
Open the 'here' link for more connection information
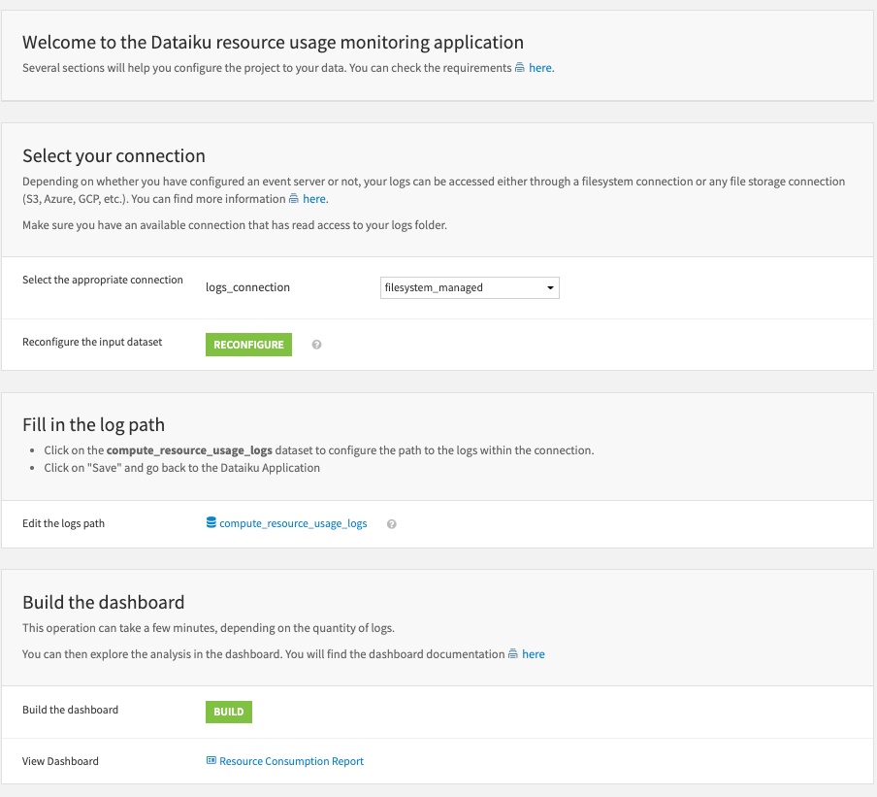click(313, 199)
